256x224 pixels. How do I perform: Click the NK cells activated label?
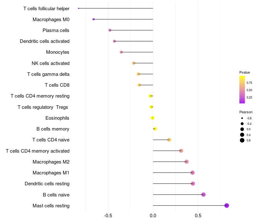pos(51,63)
